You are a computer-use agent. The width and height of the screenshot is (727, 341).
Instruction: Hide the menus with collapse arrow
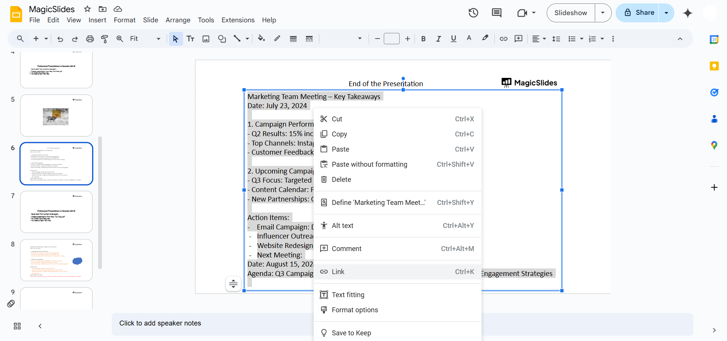tap(680, 39)
